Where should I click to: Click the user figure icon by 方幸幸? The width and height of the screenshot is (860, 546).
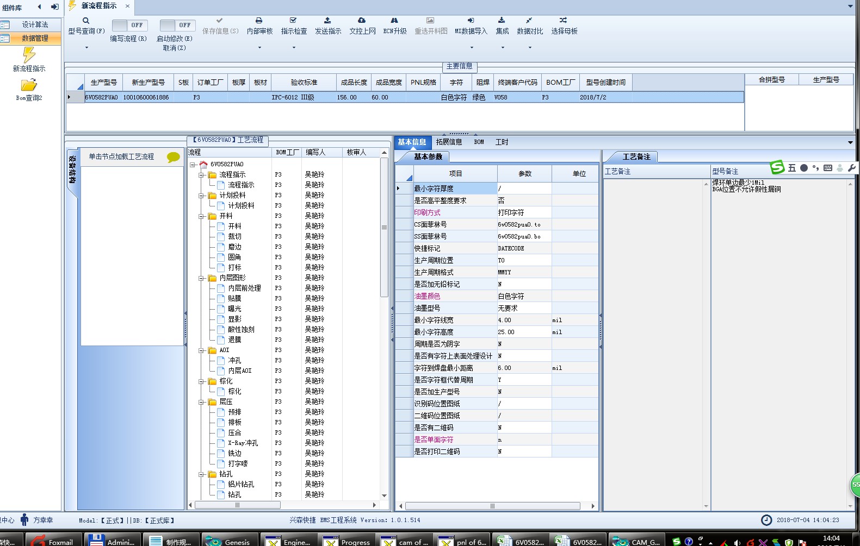(x=24, y=520)
